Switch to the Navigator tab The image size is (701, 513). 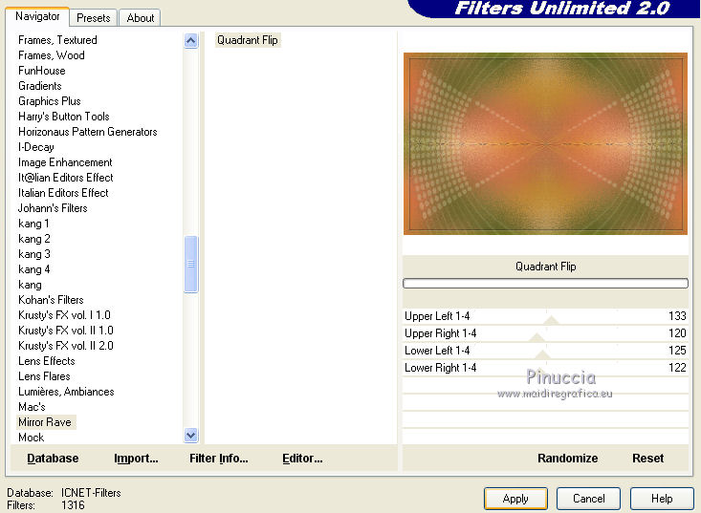[37, 16]
